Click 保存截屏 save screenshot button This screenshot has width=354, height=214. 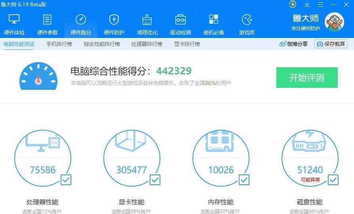coord(331,44)
